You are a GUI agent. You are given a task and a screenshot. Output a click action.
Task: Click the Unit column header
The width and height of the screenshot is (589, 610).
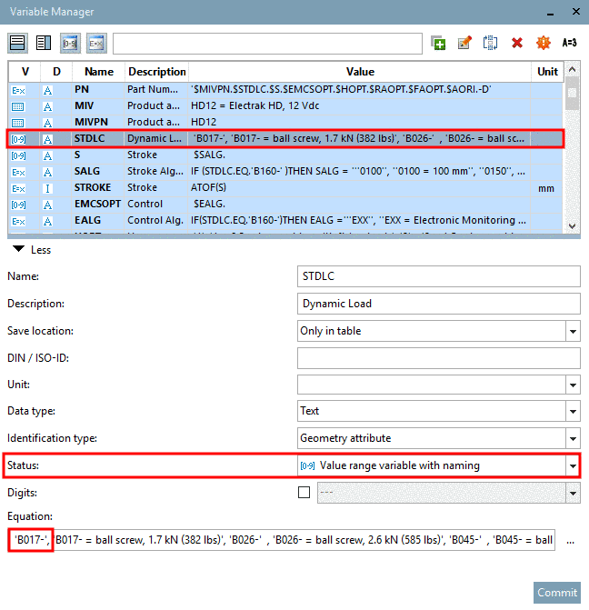pyautogui.click(x=547, y=72)
